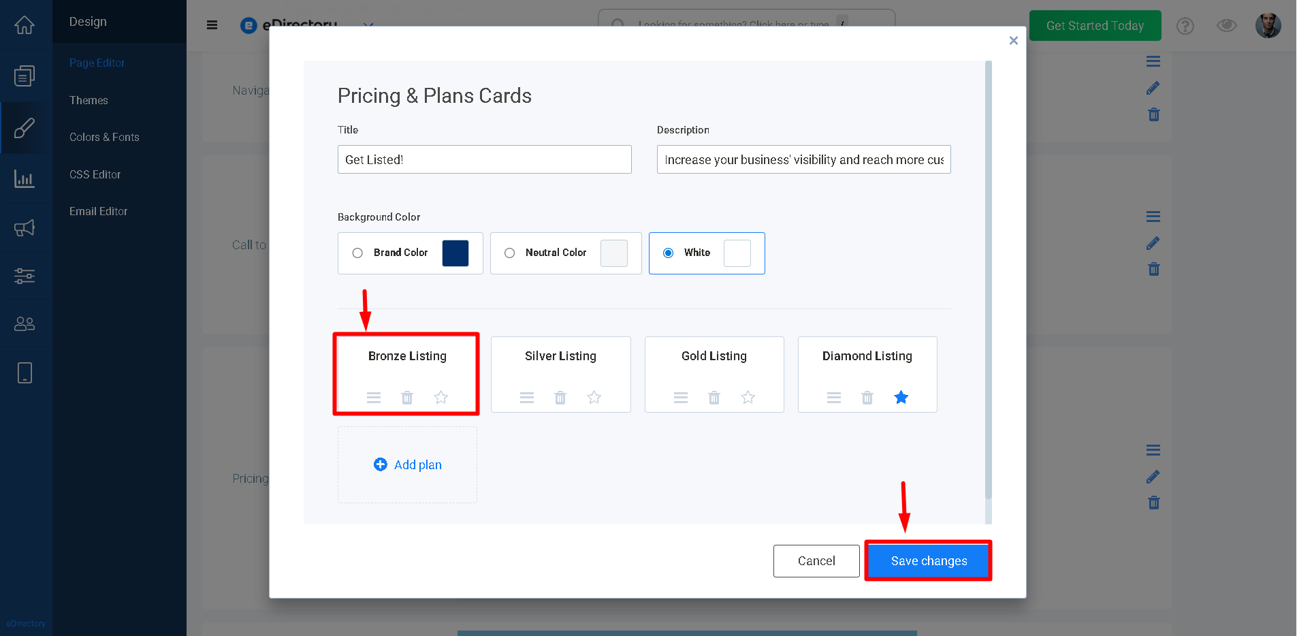Click the Silver Listing plan card title
Viewport: 1297px width, 636px height.
pyautogui.click(x=560, y=356)
